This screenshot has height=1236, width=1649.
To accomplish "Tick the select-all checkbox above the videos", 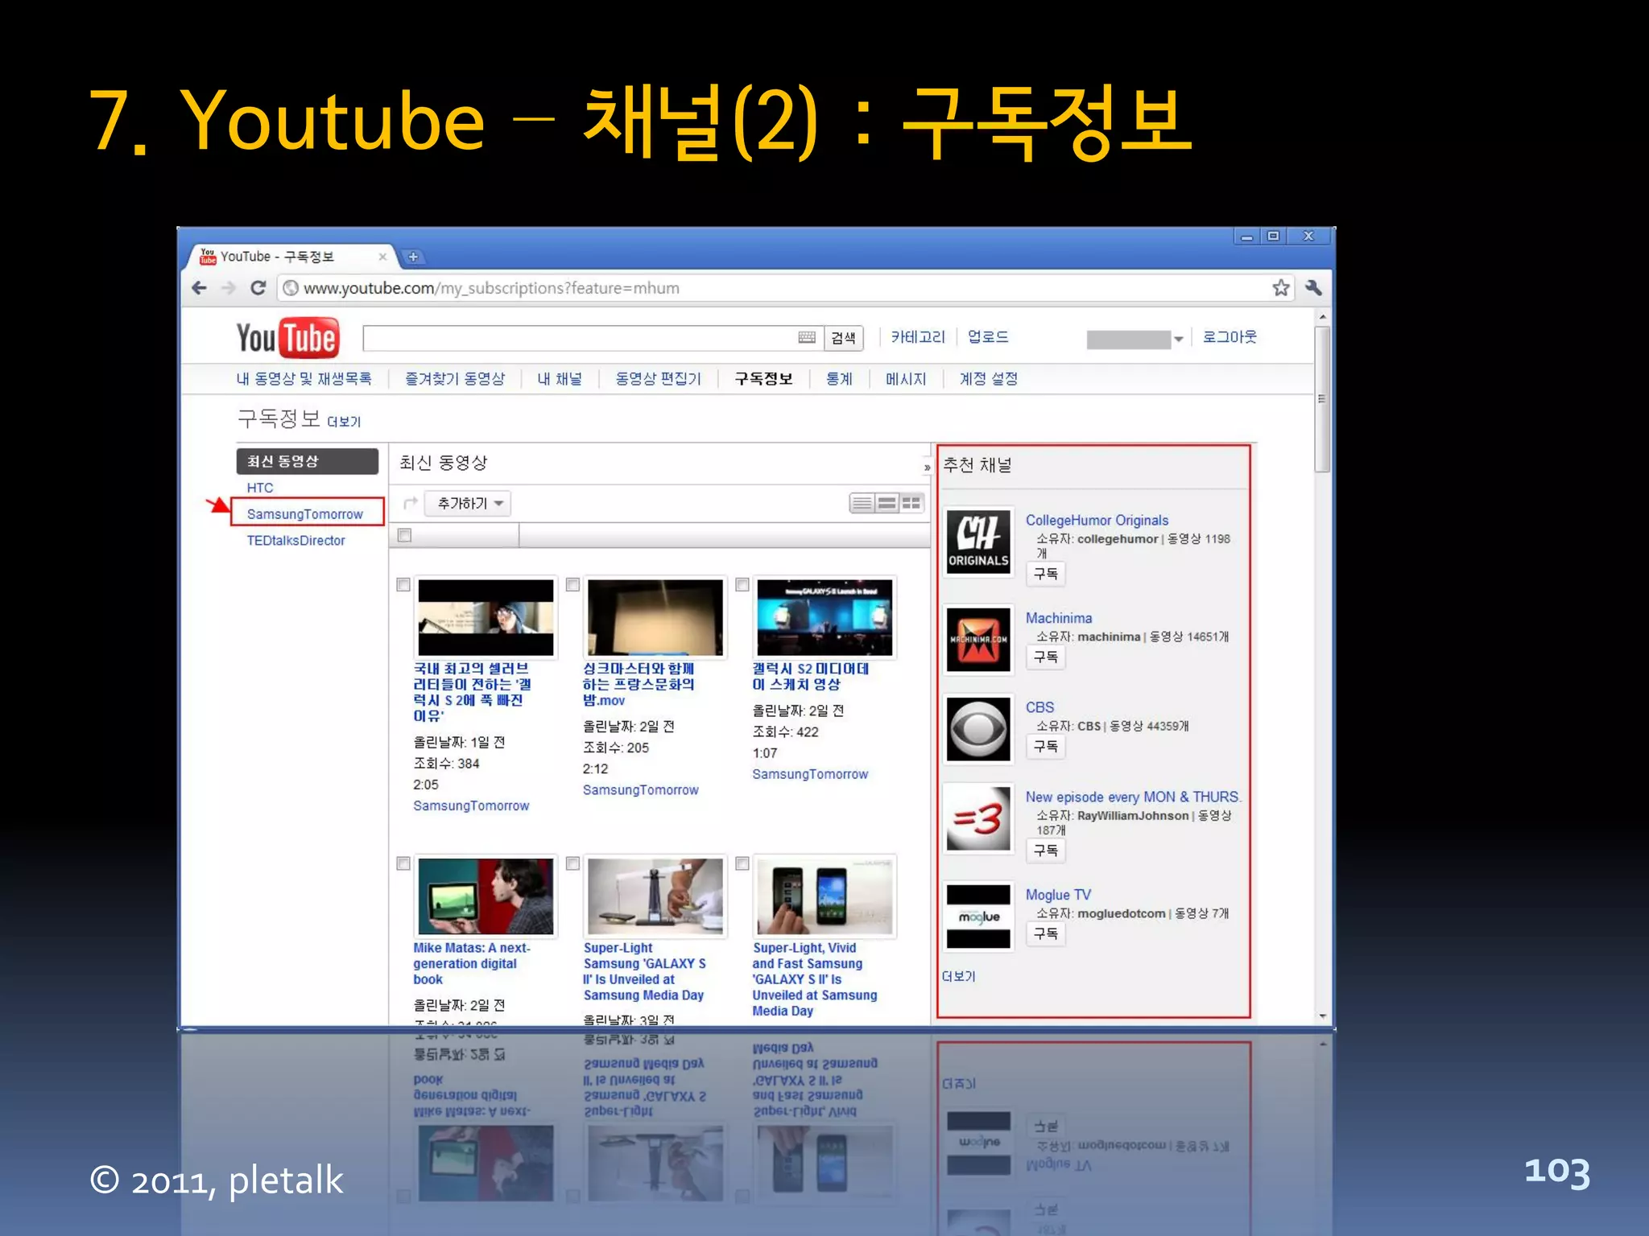I will (x=405, y=535).
